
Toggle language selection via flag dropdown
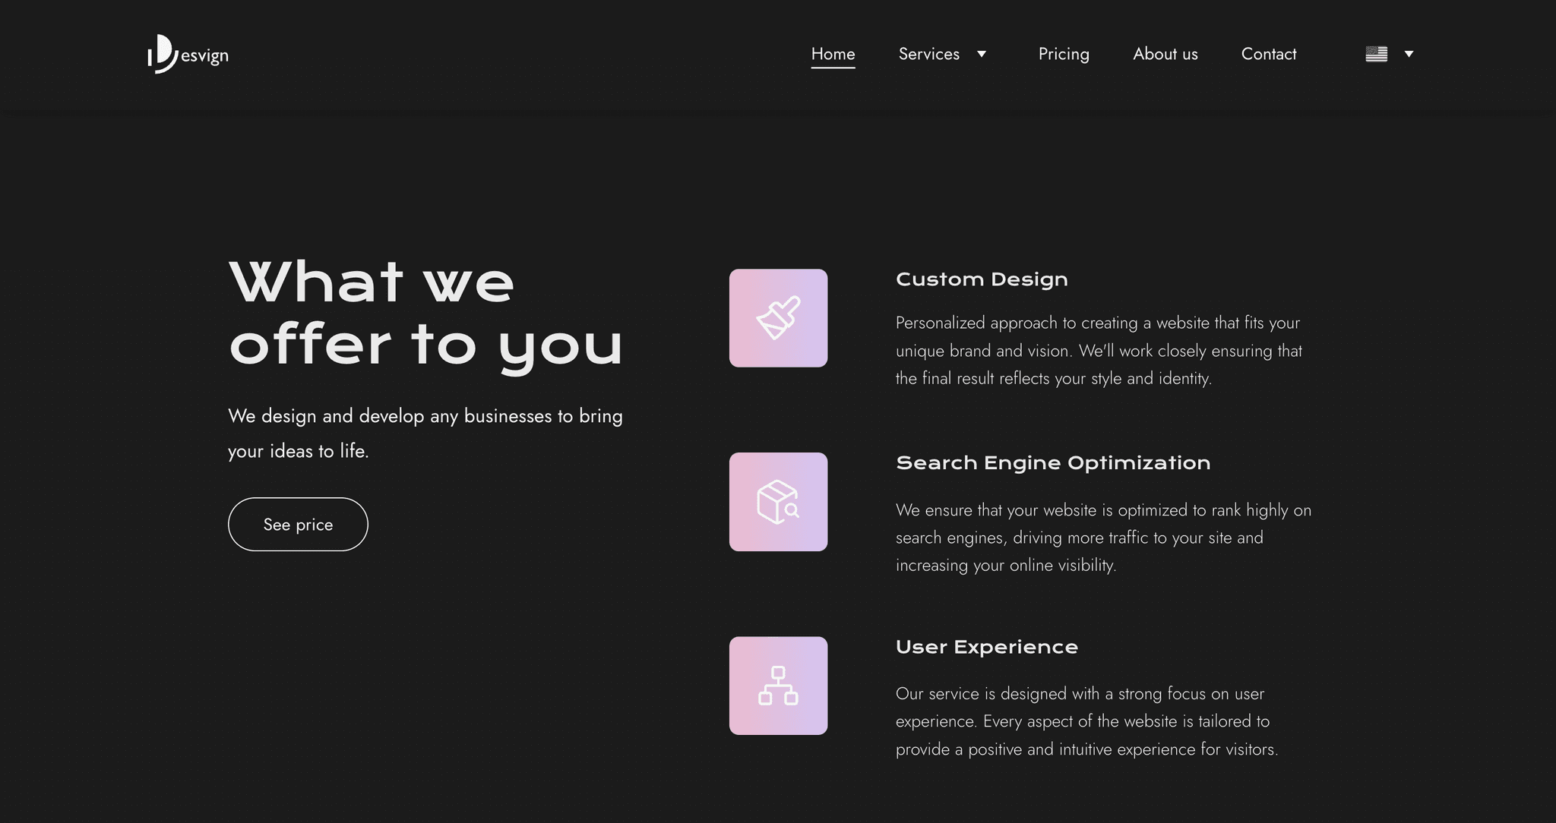1390,53
